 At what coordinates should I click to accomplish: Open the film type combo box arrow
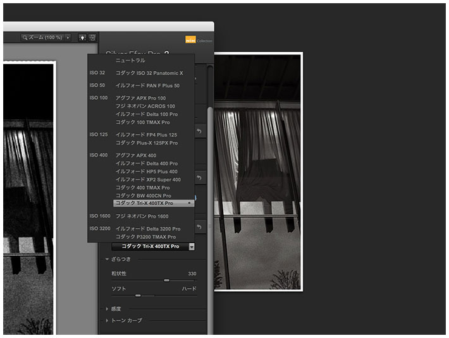(192, 246)
